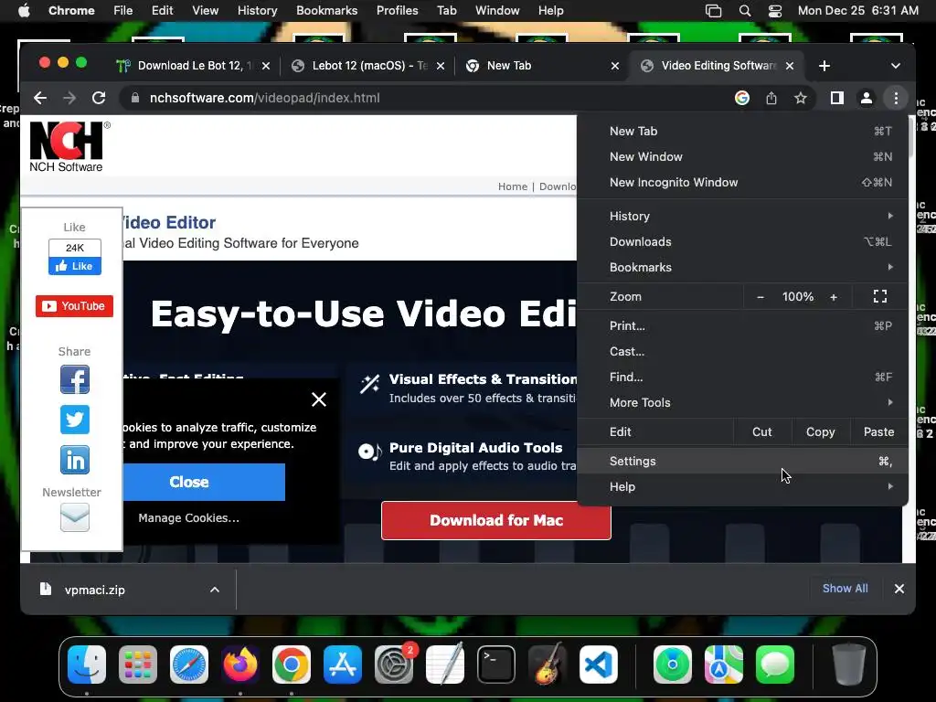
Task: Expand vpmaci.zip download options chevron
Action: click(x=214, y=590)
